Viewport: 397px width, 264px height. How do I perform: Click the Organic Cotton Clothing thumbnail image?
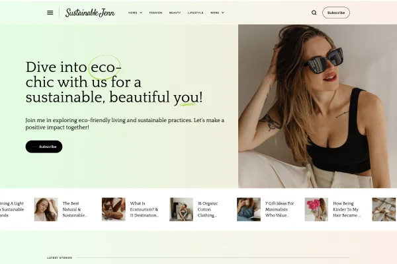[181, 209]
